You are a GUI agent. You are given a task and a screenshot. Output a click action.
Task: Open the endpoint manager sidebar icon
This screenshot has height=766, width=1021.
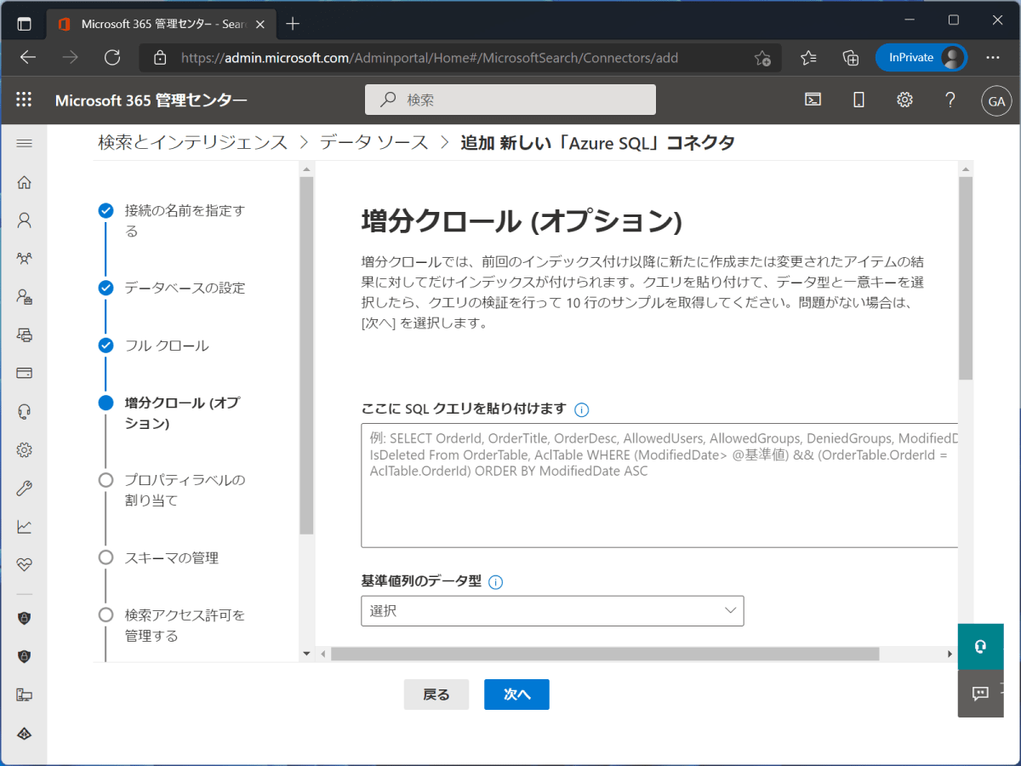point(24,695)
